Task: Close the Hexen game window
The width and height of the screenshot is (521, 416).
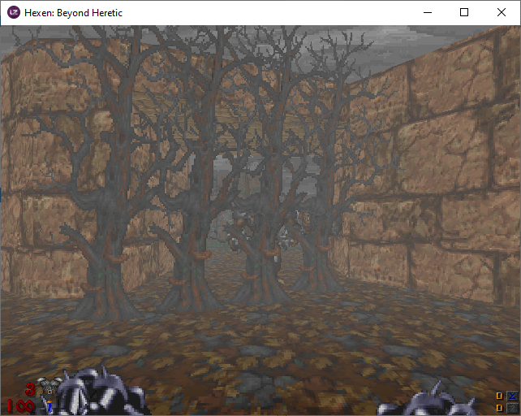Action: pos(502,13)
